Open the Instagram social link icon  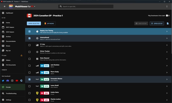point(12,81)
